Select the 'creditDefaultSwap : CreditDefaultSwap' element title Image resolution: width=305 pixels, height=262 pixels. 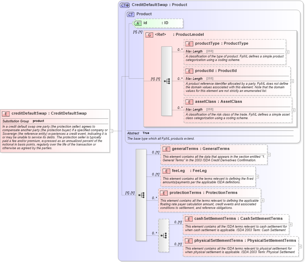click(x=49, y=113)
